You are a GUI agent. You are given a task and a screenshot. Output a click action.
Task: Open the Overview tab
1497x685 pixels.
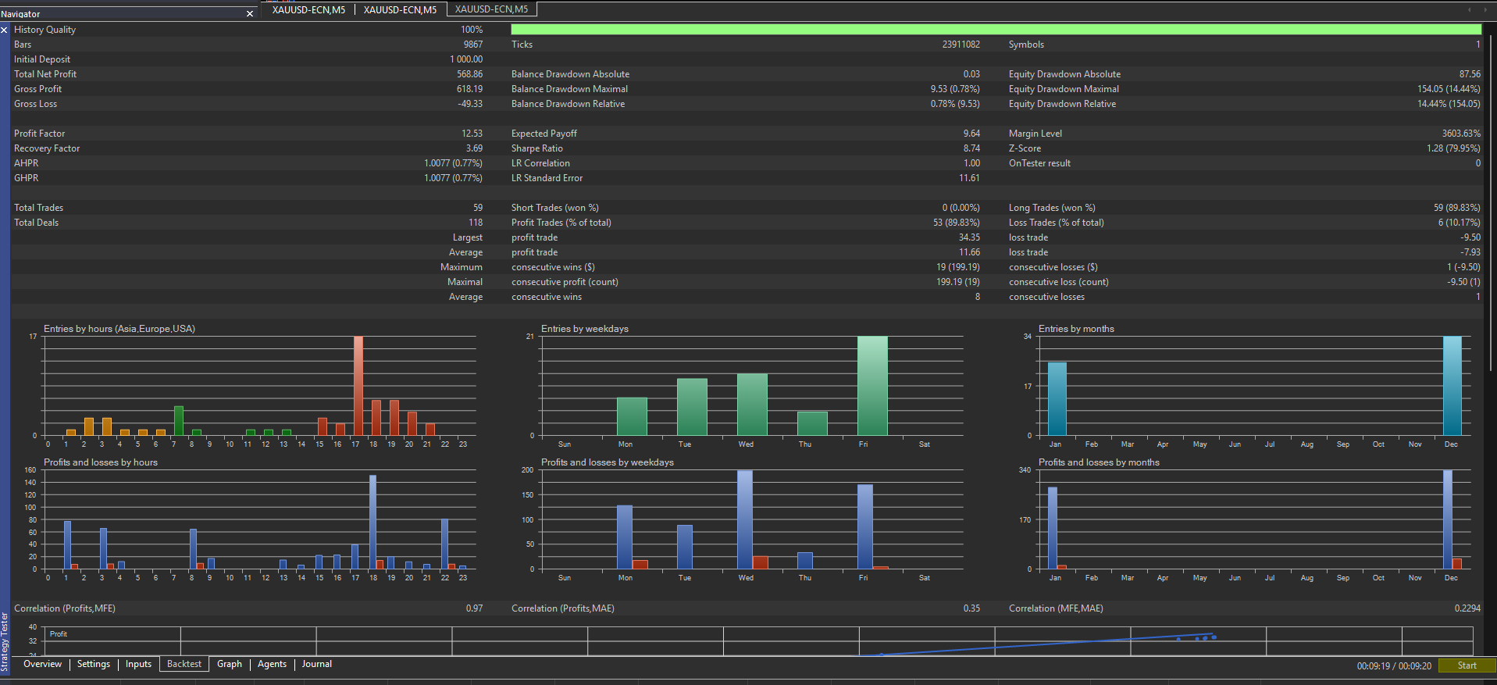coord(42,664)
